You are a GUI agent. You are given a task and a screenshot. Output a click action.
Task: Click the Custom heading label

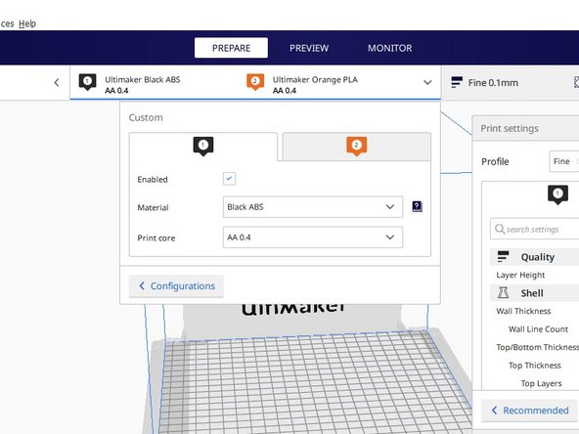point(146,117)
